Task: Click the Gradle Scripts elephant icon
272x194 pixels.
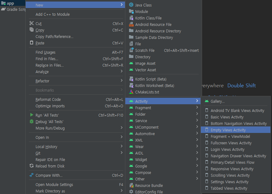Action: [x=3, y=9]
